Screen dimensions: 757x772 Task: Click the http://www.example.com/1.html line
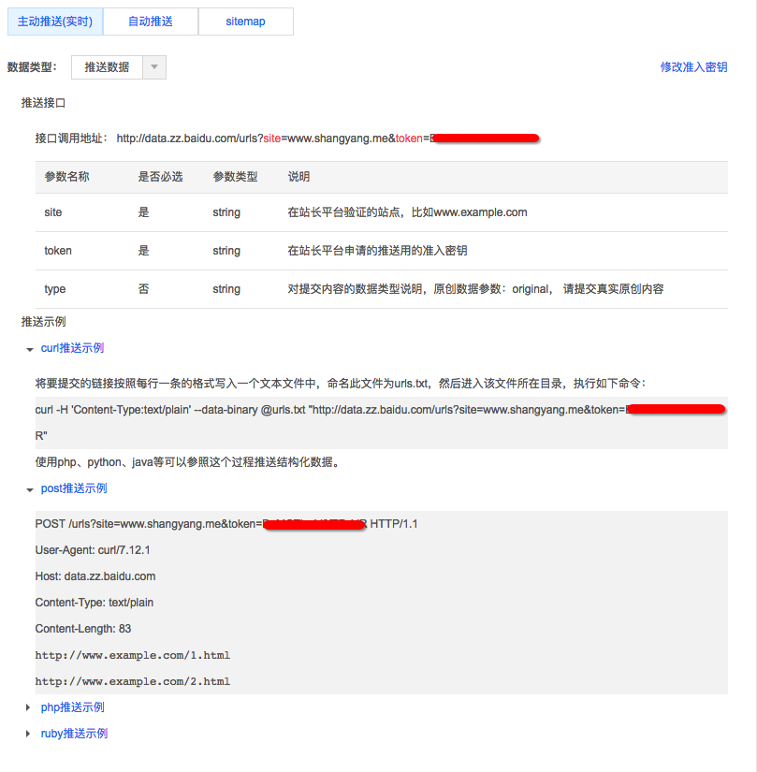click(x=132, y=655)
